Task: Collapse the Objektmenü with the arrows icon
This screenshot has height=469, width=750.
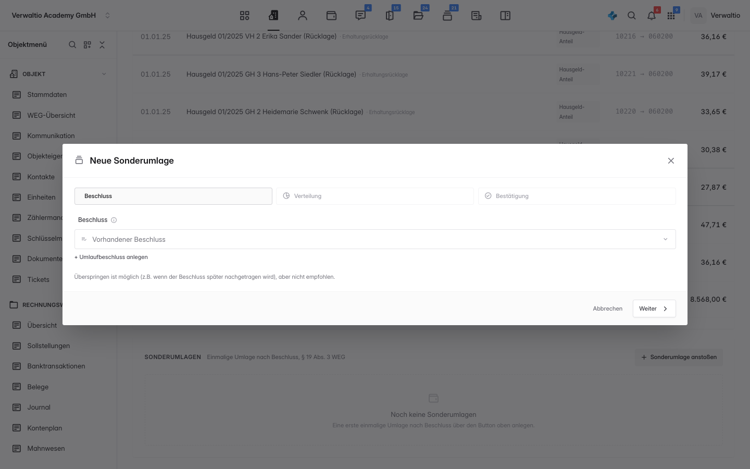Action: click(102, 45)
